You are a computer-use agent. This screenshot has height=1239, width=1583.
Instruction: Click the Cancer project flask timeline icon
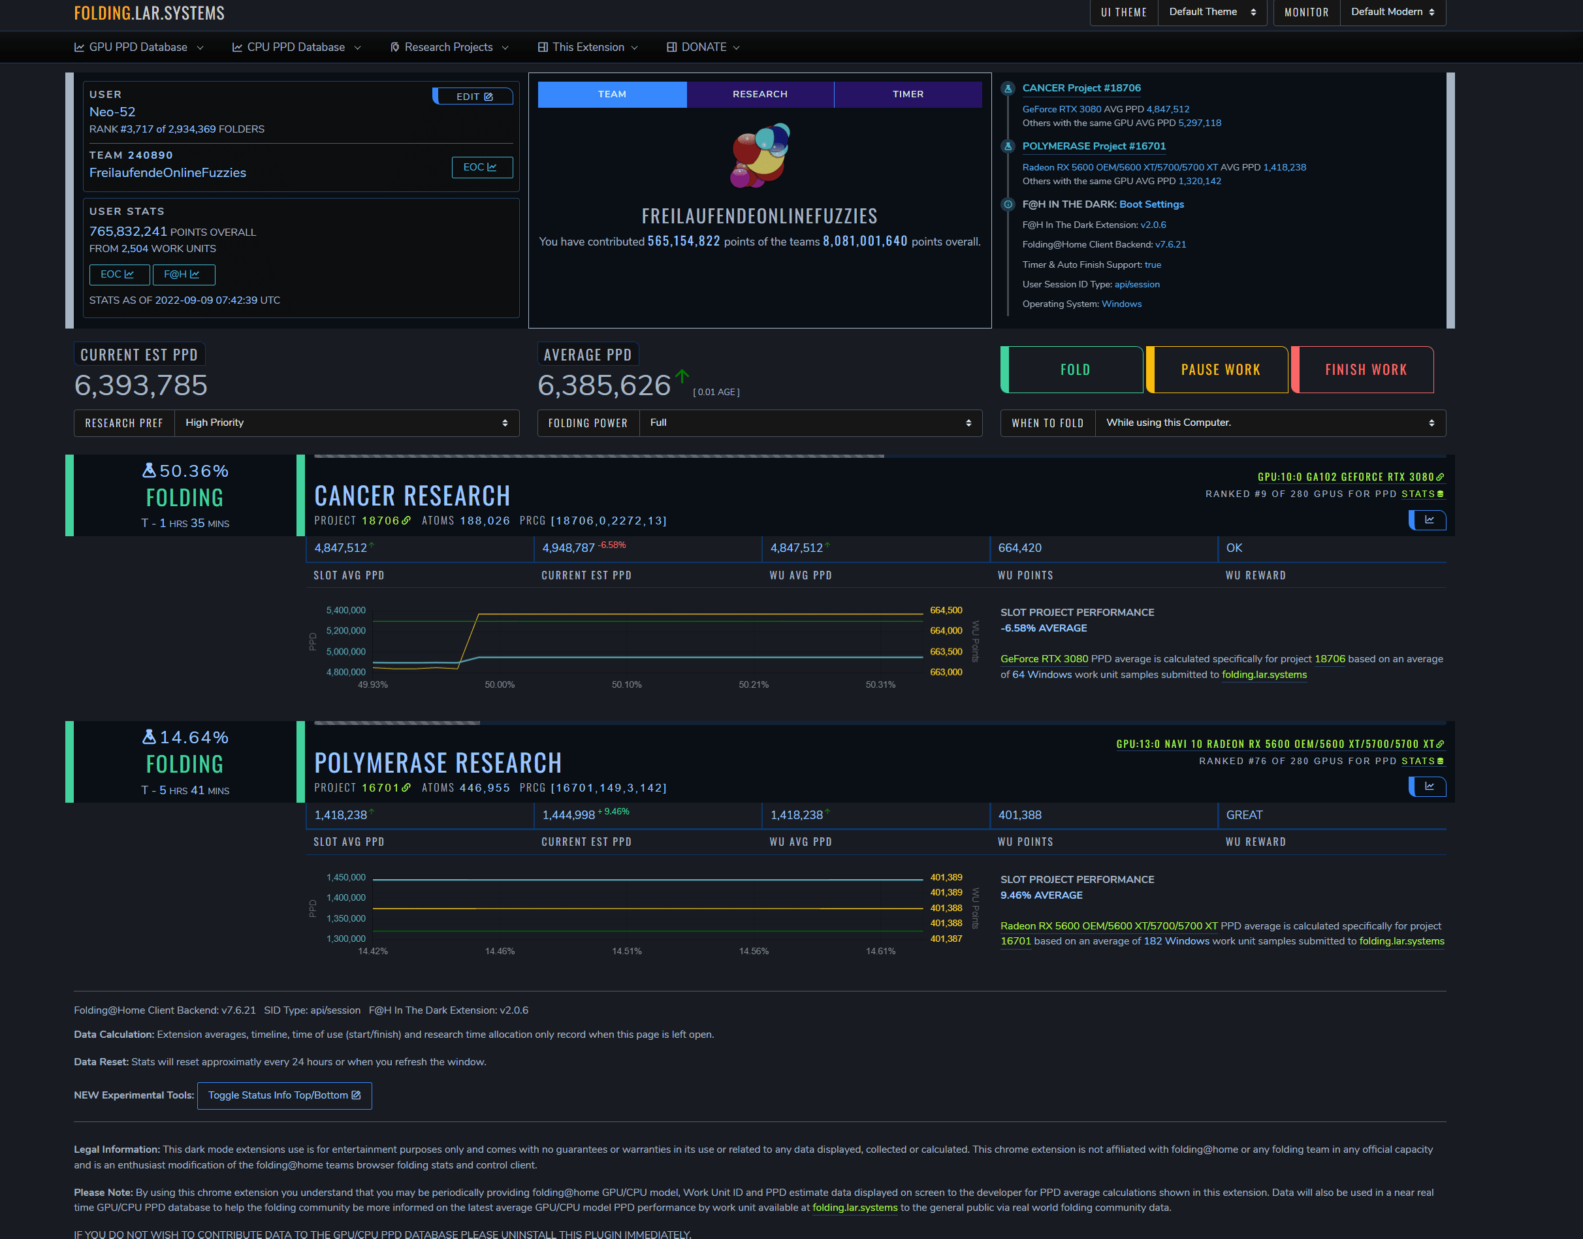1008,89
